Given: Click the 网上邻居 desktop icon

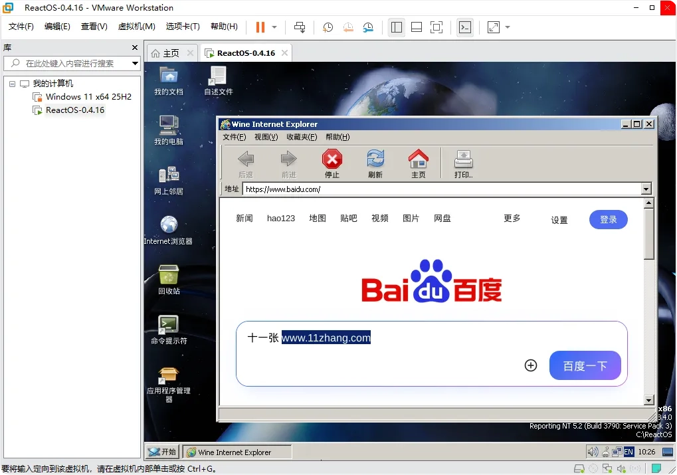Looking at the screenshot, I should (169, 181).
